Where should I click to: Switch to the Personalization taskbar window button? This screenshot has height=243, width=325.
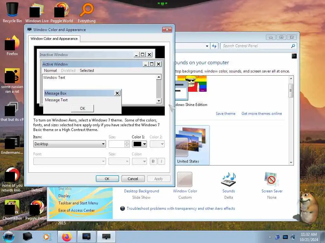tap(106, 237)
